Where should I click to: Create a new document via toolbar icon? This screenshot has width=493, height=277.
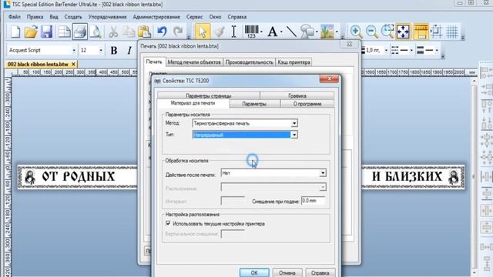pos(15,32)
